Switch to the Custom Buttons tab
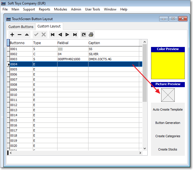Screen dimensions: 193x170 click(x=21, y=27)
